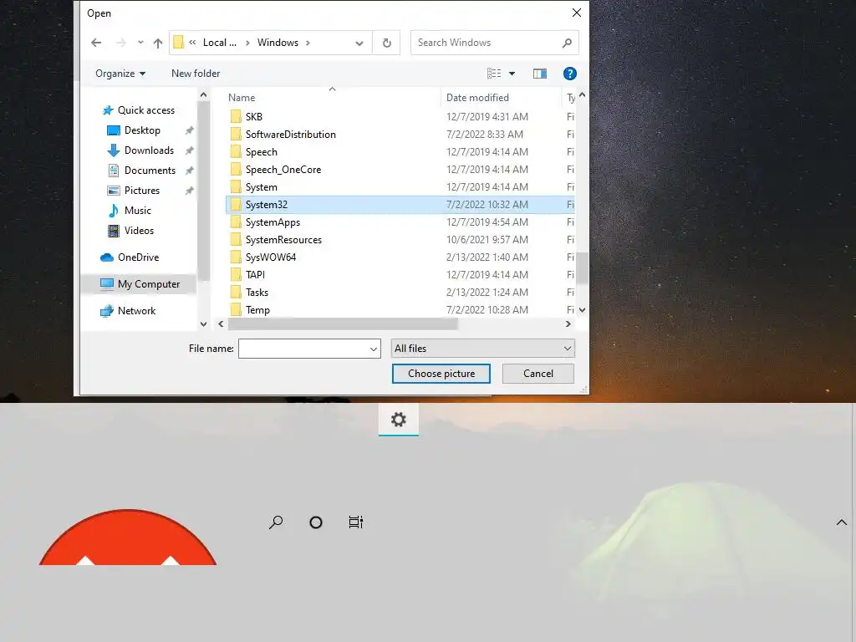Click System32 date 7/2/2022 10:32 AM
This screenshot has width=856, height=642.
(487, 205)
